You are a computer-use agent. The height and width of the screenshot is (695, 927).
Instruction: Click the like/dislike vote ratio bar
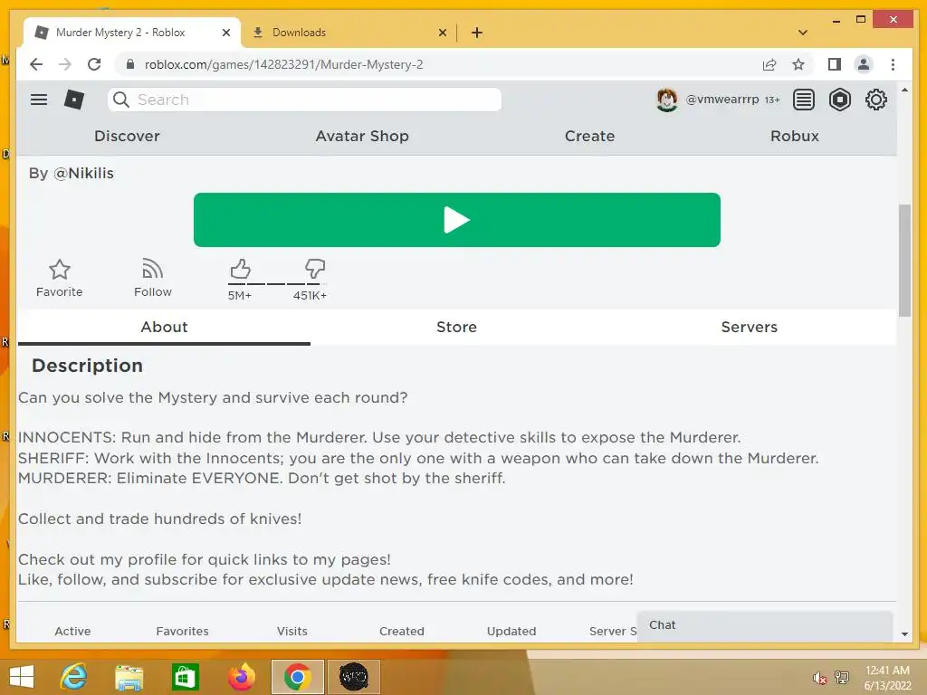[x=277, y=284]
